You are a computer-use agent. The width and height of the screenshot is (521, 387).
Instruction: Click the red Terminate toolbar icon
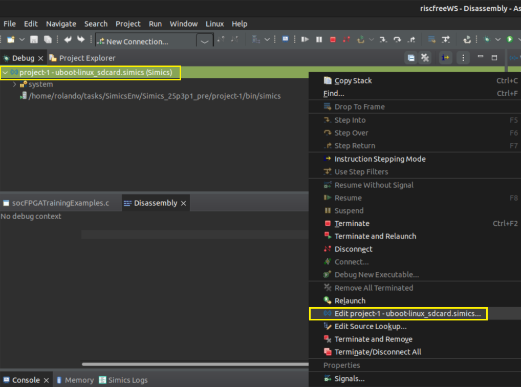coord(333,39)
